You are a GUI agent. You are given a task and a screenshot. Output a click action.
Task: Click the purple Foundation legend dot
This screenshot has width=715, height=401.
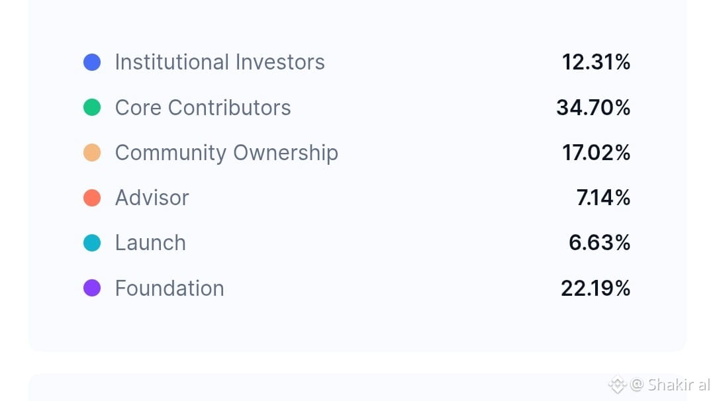click(x=92, y=288)
